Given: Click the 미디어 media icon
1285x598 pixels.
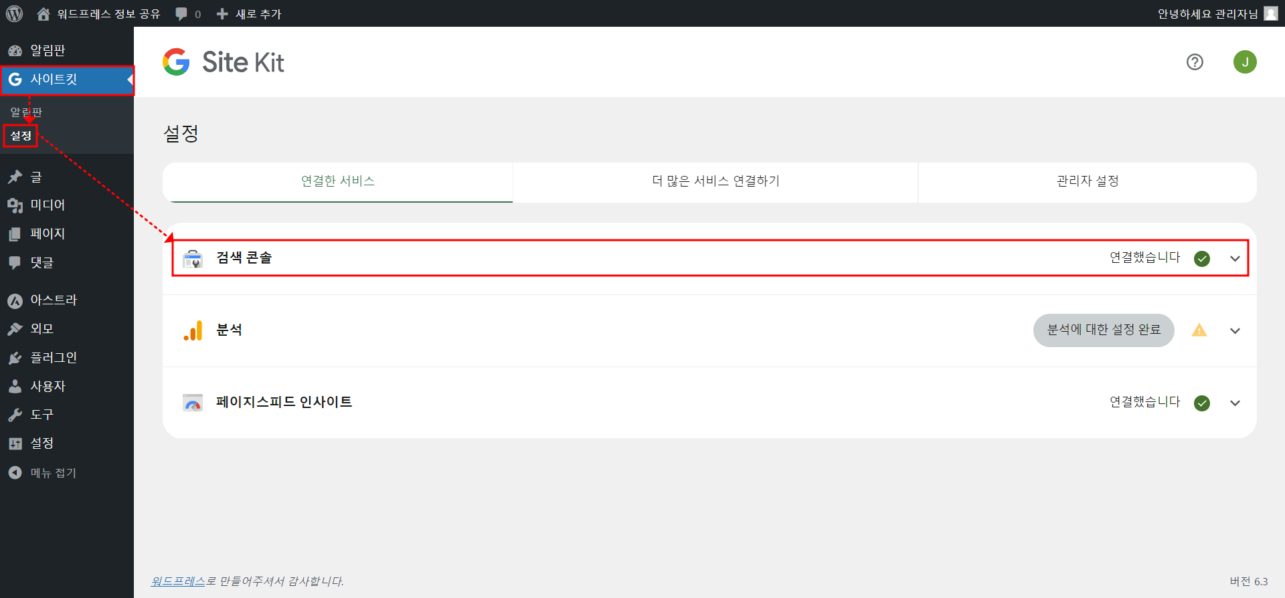Looking at the screenshot, I should tap(15, 205).
